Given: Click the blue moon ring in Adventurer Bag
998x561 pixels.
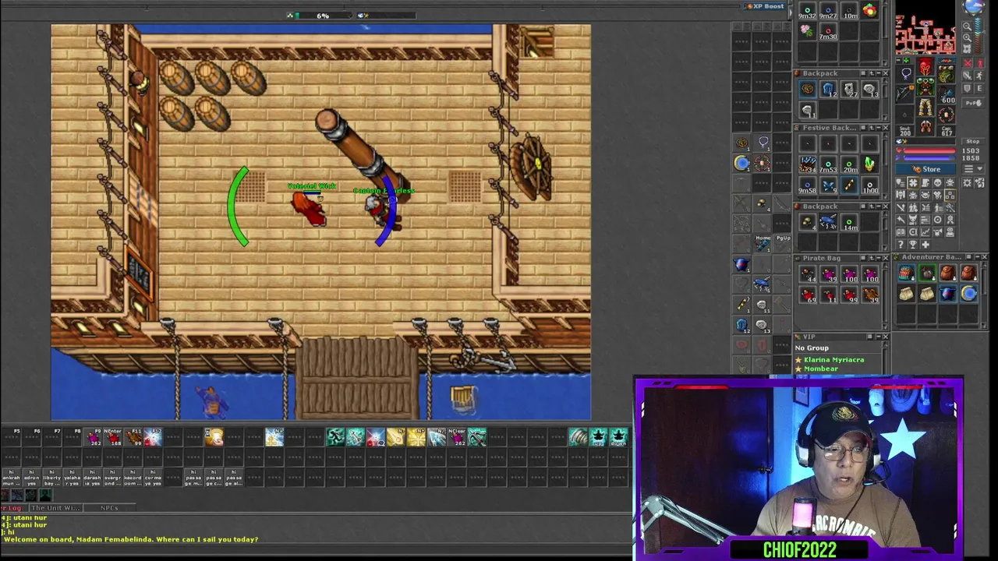Looking at the screenshot, I should (969, 293).
